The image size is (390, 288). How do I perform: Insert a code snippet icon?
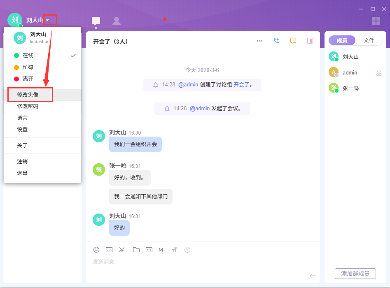[x=149, y=250]
